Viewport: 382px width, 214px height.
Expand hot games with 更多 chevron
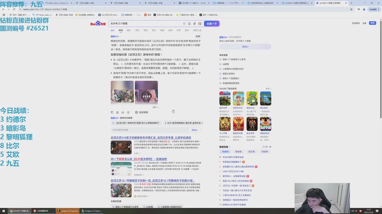tap(268, 89)
